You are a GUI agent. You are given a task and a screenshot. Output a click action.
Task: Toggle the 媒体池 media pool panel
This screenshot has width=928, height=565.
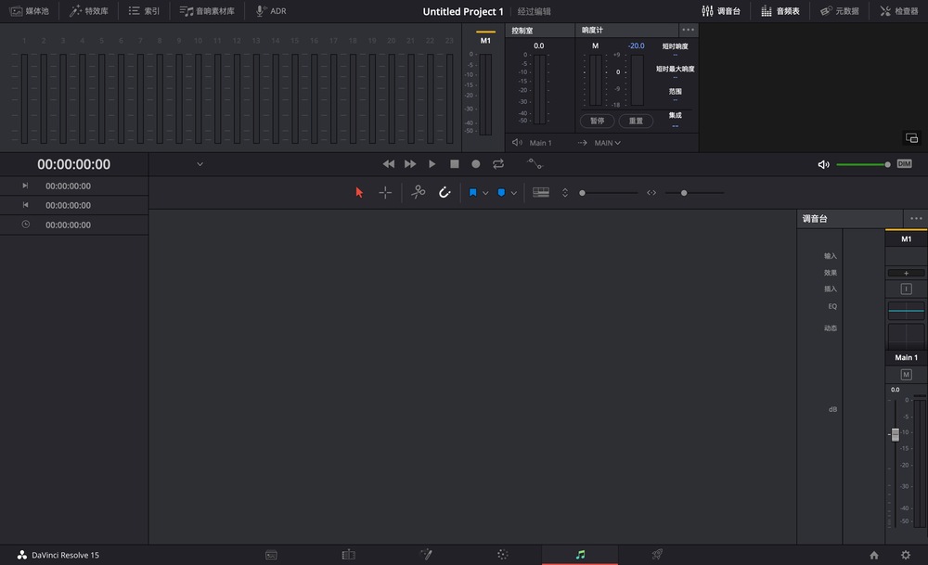click(29, 10)
